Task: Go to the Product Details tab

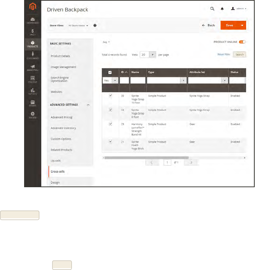Action: click(60, 56)
